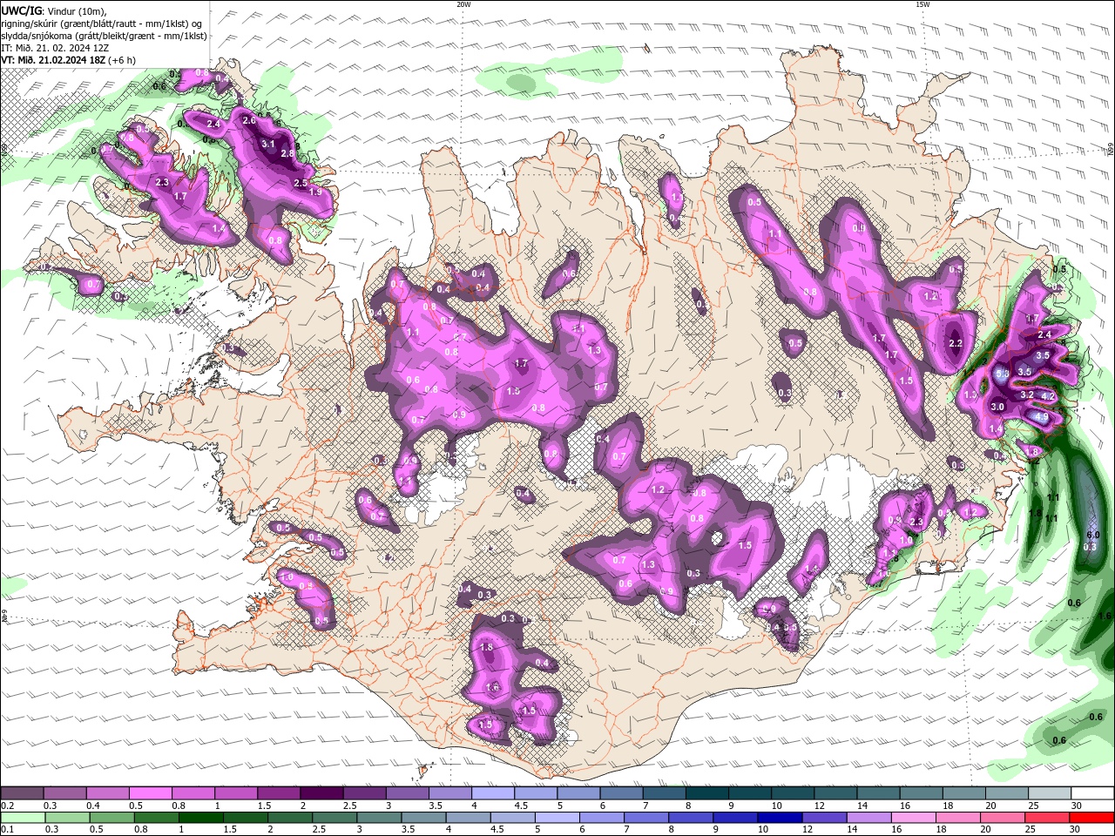Image resolution: width=1115 pixels, height=836 pixels.
Task: Select dark blue rain-scale swatch labeled 10
Action: [x=778, y=819]
